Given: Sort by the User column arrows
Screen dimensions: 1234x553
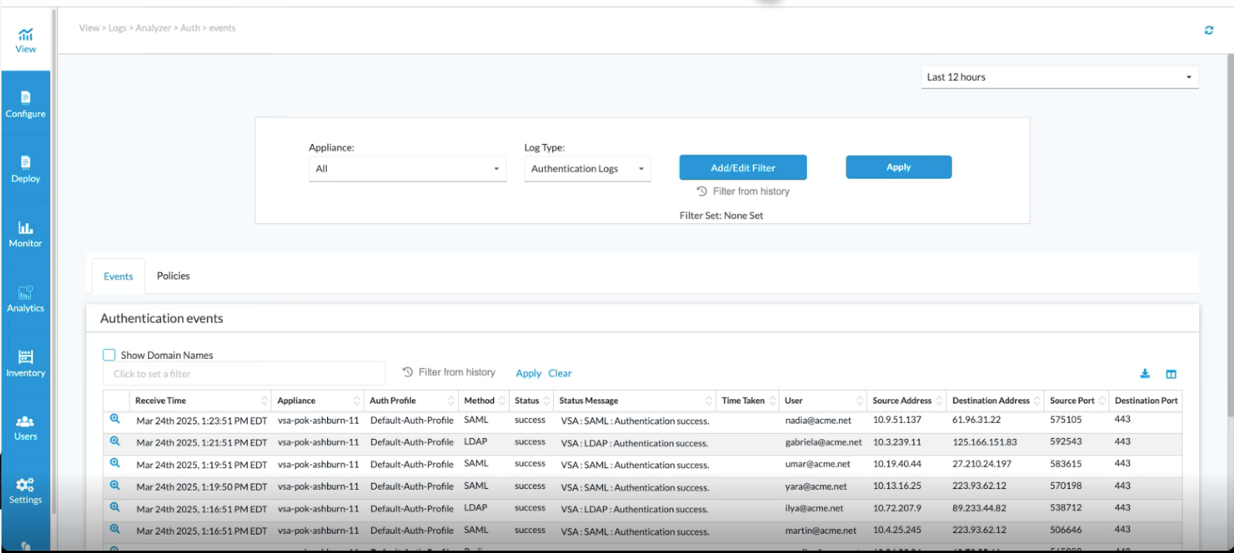Looking at the screenshot, I should tap(860, 401).
